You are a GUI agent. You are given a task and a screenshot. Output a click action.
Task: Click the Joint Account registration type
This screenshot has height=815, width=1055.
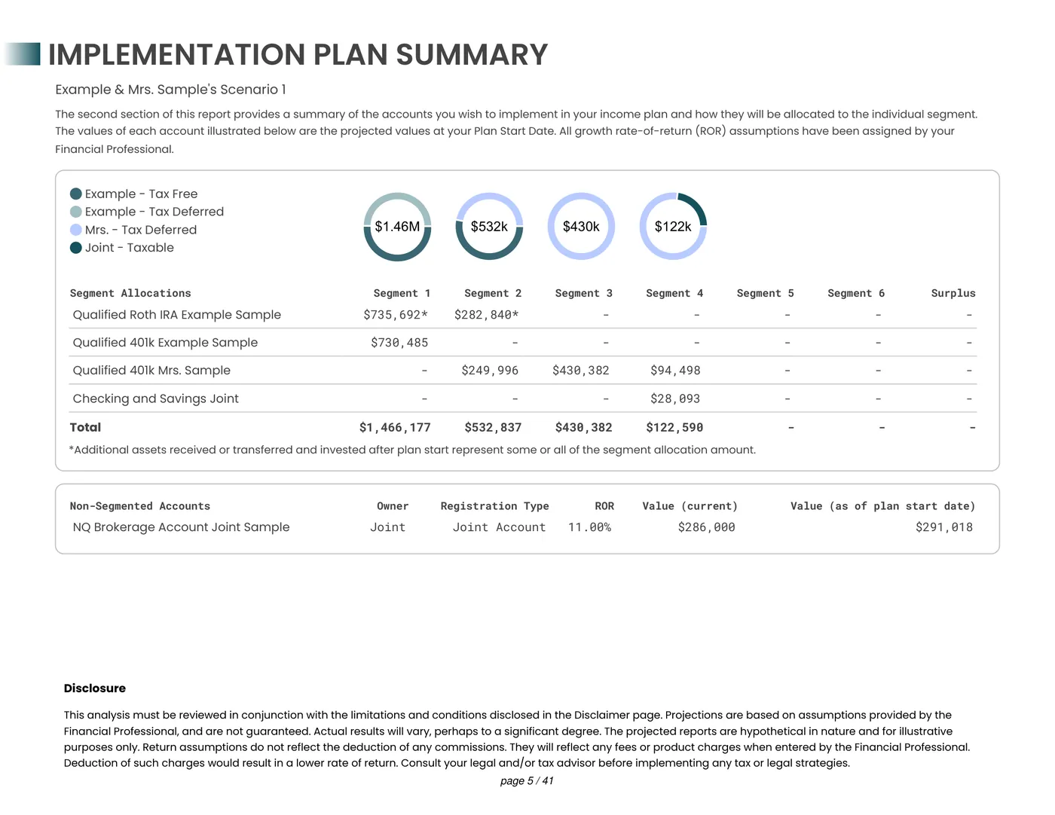click(x=499, y=527)
